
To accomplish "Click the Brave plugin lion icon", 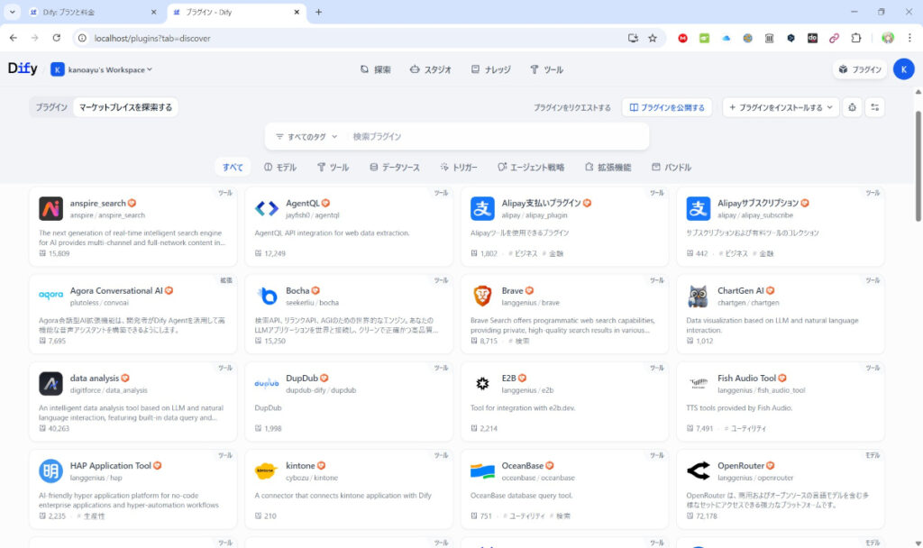I will 482,296.
